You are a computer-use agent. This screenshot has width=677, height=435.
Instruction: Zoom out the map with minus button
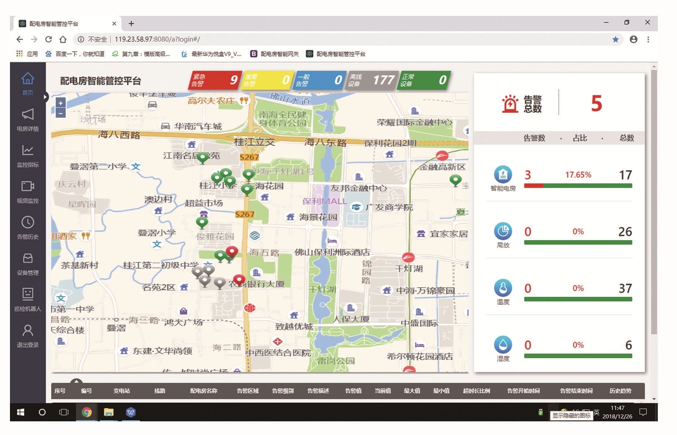61,113
